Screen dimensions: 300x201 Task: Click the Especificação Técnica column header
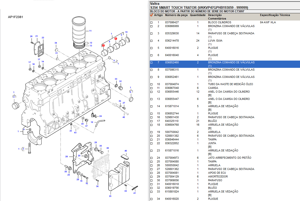pos(275,15)
